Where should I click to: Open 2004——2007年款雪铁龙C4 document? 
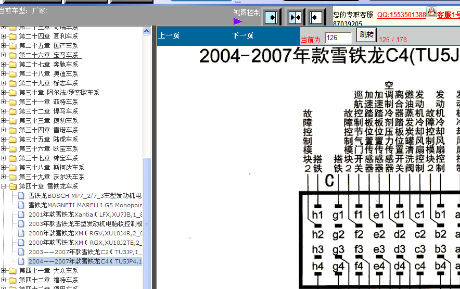click(x=85, y=261)
